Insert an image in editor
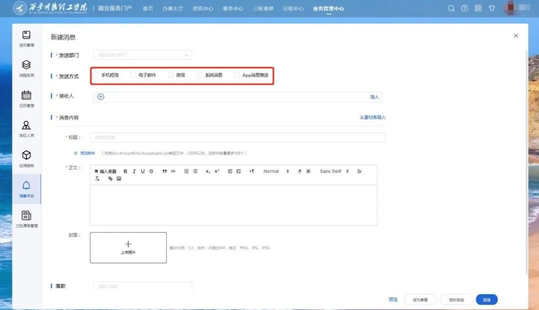The image size is (539, 310). [119, 179]
